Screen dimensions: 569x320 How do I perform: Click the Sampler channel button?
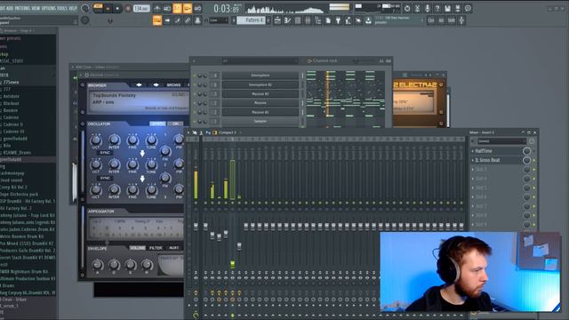click(x=260, y=122)
